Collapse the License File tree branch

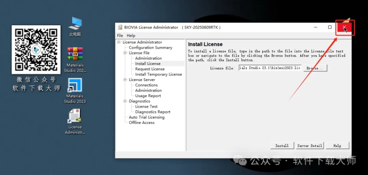125,53
